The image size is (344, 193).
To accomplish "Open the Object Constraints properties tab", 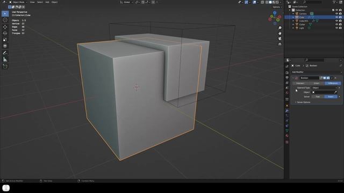I will click(287, 126).
